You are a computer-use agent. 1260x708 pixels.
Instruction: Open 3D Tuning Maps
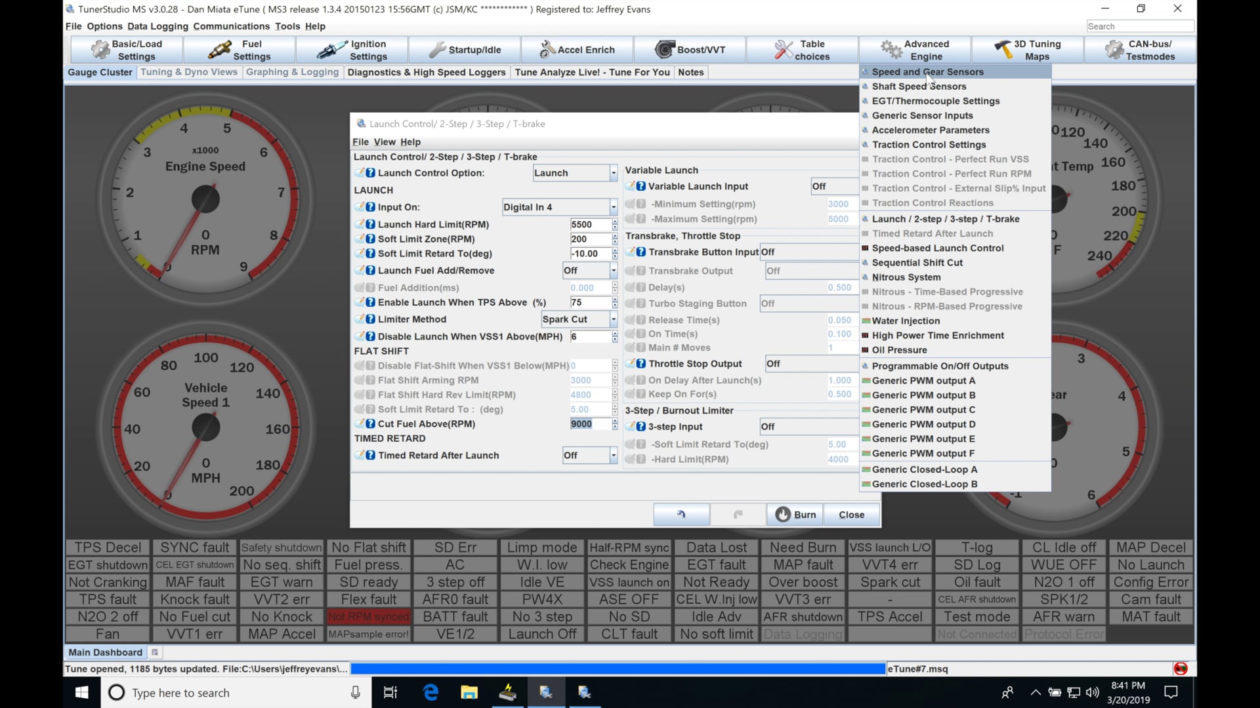pyautogui.click(x=1028, y=49)
